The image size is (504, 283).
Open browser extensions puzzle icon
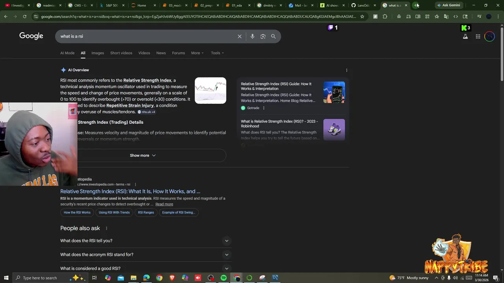[385, 17]
